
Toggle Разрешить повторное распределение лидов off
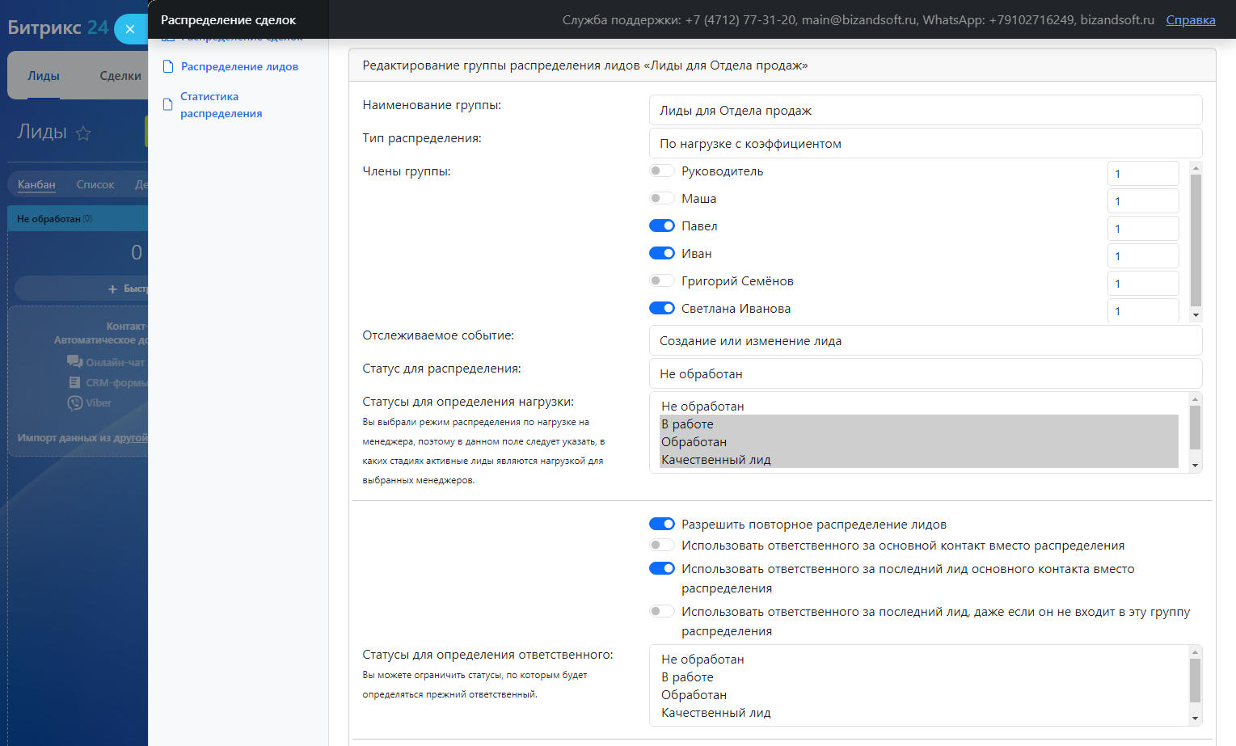click(661, 524)
